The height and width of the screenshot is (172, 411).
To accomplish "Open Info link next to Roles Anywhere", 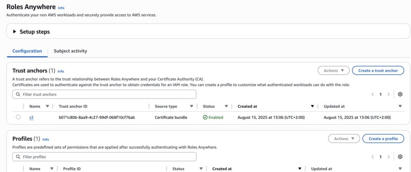I will [x=61, y=8].
